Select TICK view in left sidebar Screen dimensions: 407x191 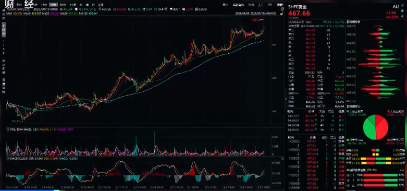[4, 47]
